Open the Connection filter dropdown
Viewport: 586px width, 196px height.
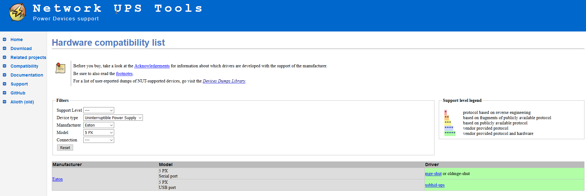click(99, 140)
